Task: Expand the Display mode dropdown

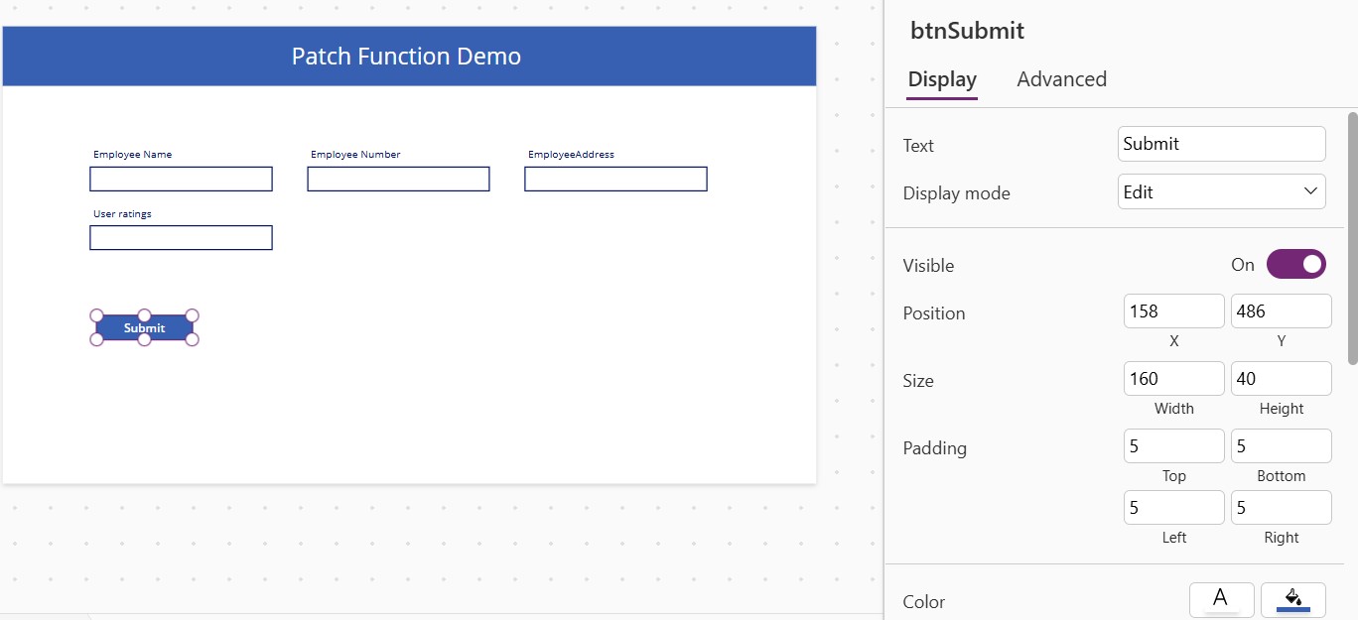Action: 1221,192
